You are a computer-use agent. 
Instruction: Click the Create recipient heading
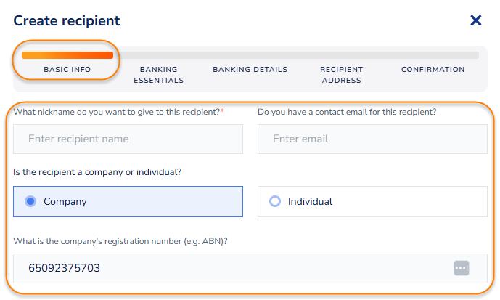click(x=67, y=21)
